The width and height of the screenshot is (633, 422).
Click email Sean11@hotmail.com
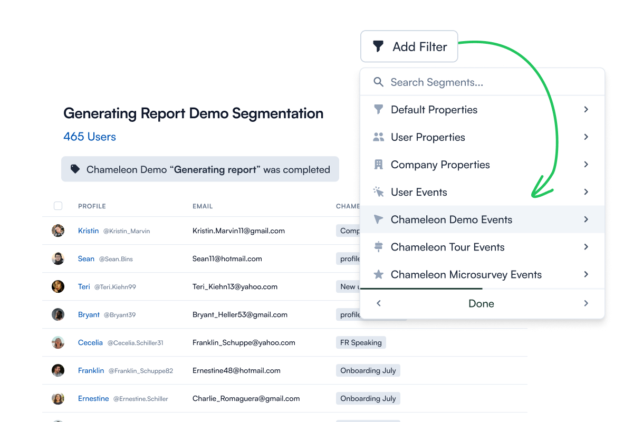click(227, 258)
